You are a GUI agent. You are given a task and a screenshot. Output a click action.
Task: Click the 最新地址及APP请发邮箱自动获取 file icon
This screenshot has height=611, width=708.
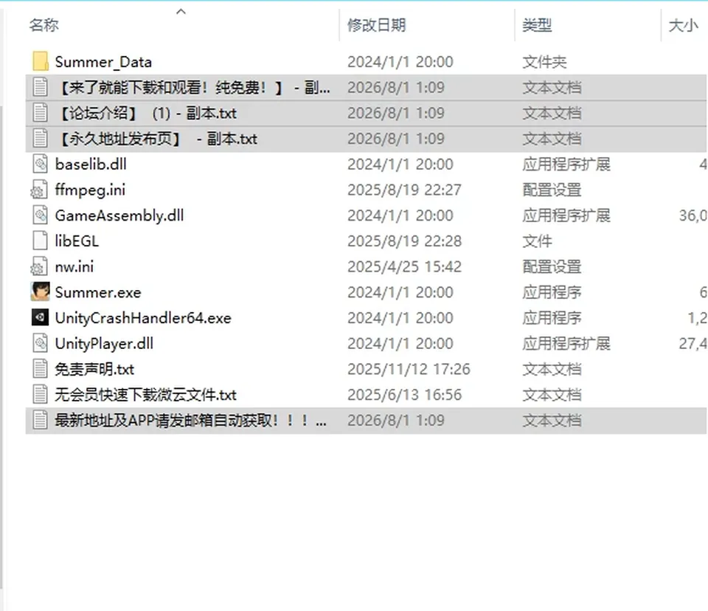click(40, 421)
